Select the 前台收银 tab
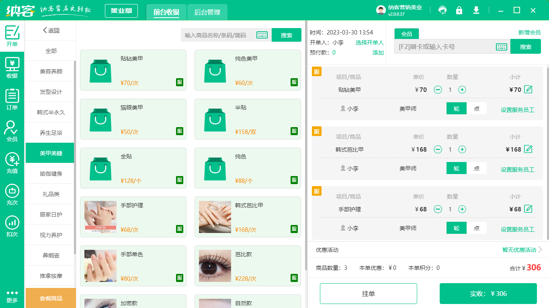This screenshot has width=549, height=308. click(x=166, y=12)
